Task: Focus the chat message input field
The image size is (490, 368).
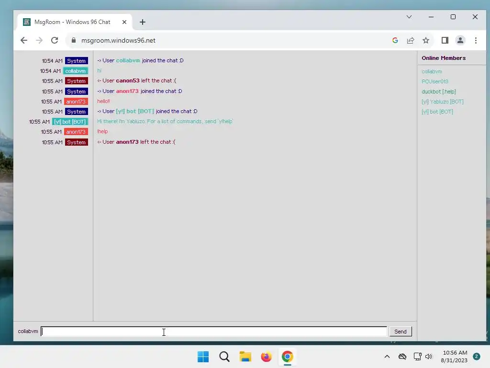Action: point(214,332)
